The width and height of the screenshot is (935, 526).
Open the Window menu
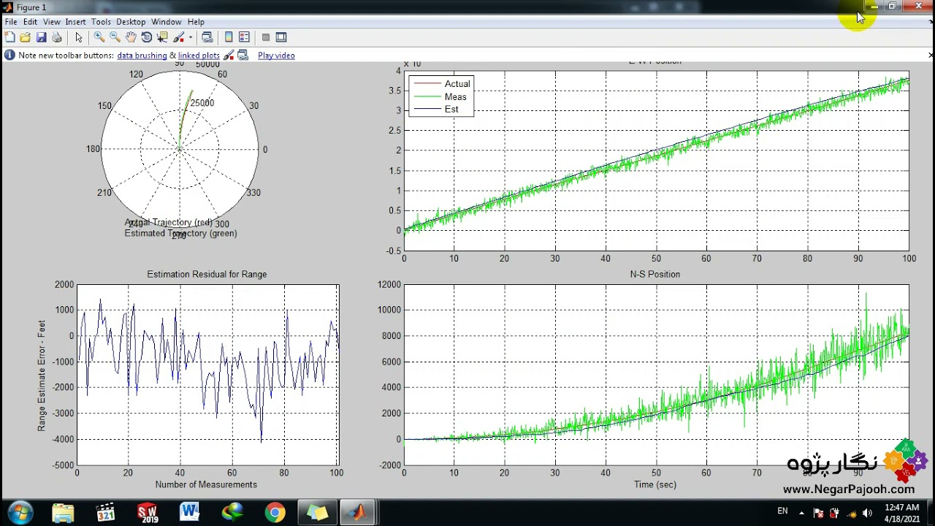tap(167, 22)
